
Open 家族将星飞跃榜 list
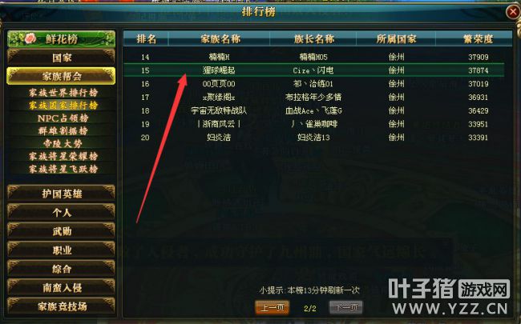tap(63, 169)
